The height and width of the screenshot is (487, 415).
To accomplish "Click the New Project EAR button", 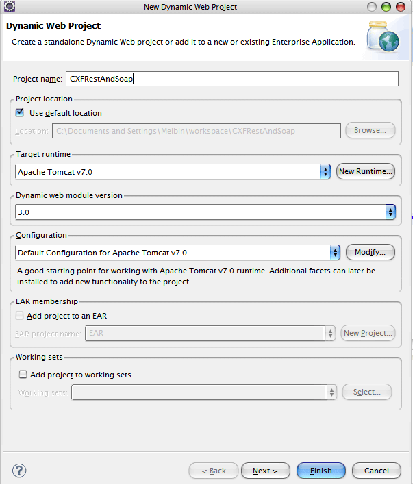I will (368, 333).
